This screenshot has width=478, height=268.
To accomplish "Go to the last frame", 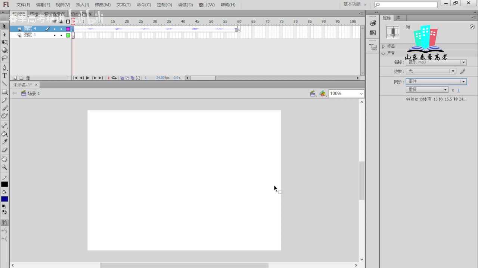I will [100, 78].
